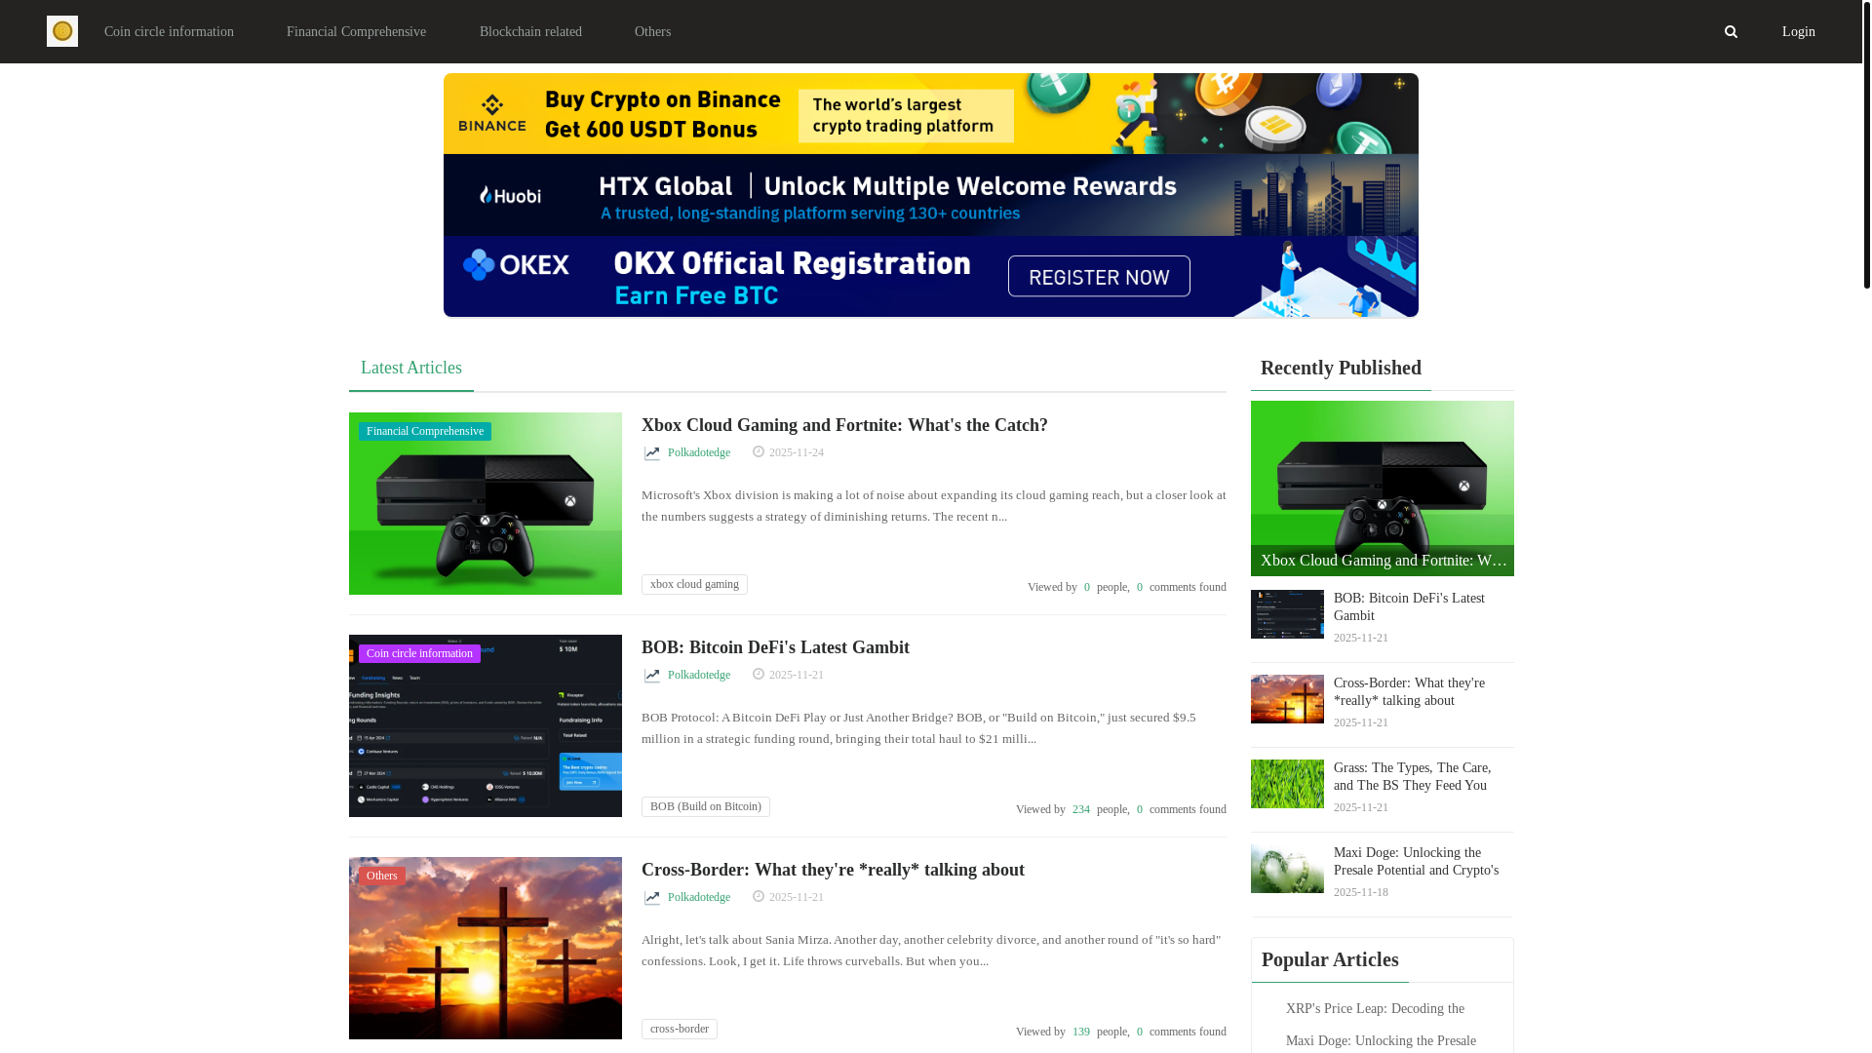Open Financial Comprehensive menu
The height and width of the screenshot is (1053, 1872).
click(x=356, y=31)
